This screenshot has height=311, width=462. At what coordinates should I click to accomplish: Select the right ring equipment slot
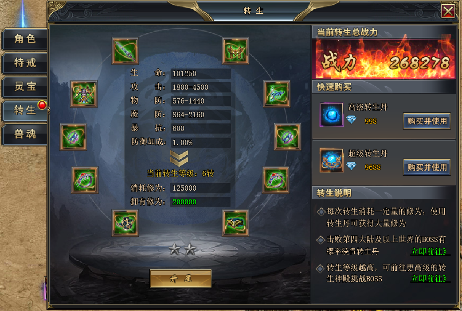pos(276,180)
